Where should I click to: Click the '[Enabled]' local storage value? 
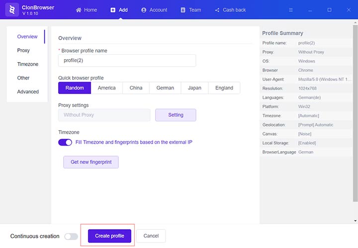point(307,143)
